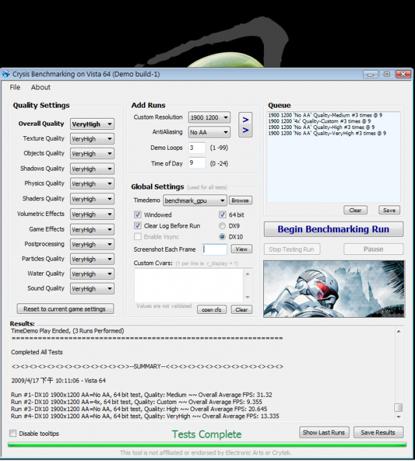Click the 'TimeDemo Play Ended' line

click(67, 331)
